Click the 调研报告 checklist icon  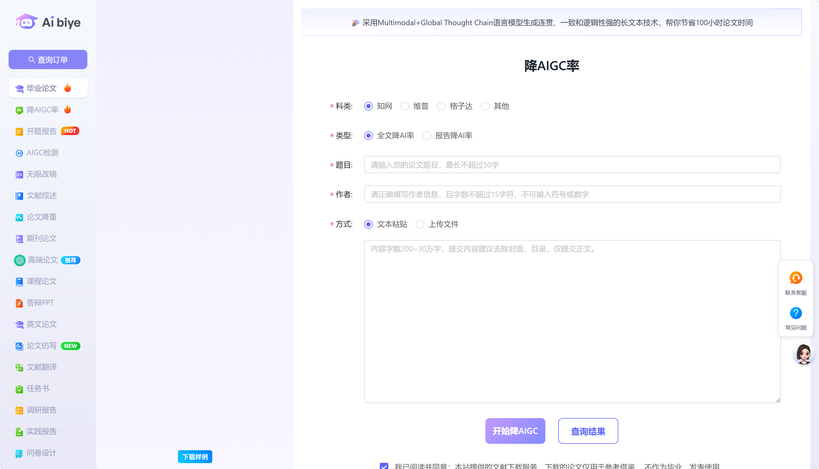click(x=19, y=410)
